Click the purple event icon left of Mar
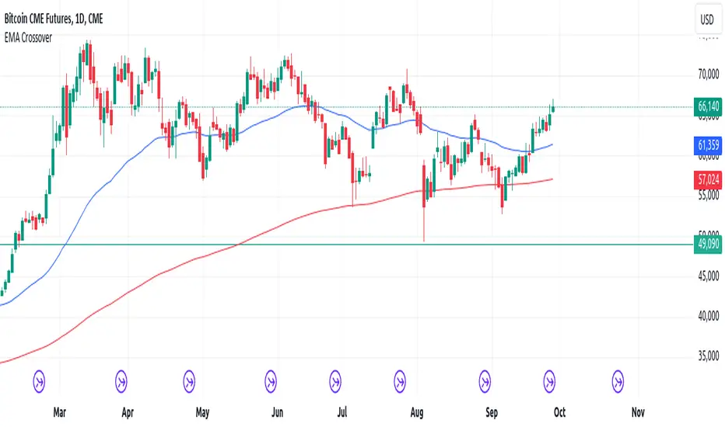This screenshot has width=725, height=427. pos(40,382)
